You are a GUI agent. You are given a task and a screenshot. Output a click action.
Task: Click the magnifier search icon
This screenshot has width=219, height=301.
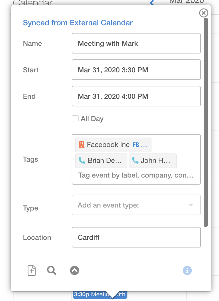tap(52, 270)
